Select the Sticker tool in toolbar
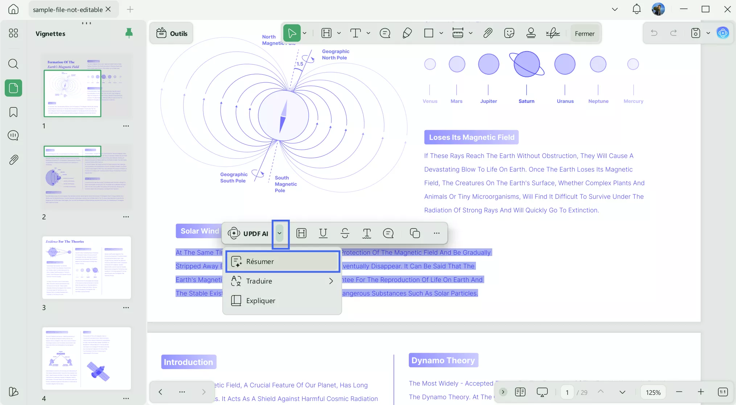This screenshot has width=736, height=405. tap(509, 33)
